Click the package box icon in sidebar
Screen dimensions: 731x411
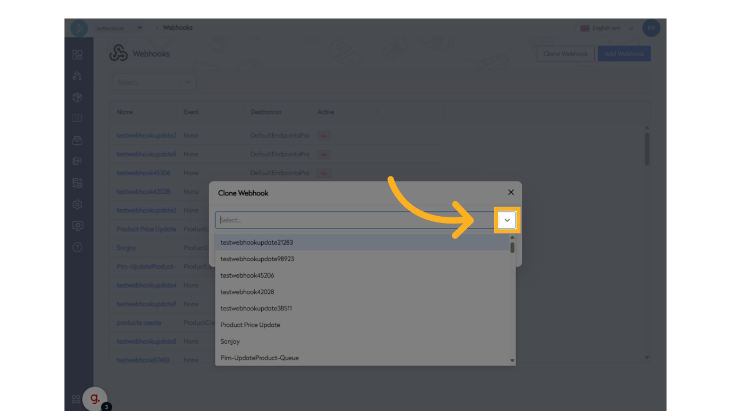(x=77, y=97)
